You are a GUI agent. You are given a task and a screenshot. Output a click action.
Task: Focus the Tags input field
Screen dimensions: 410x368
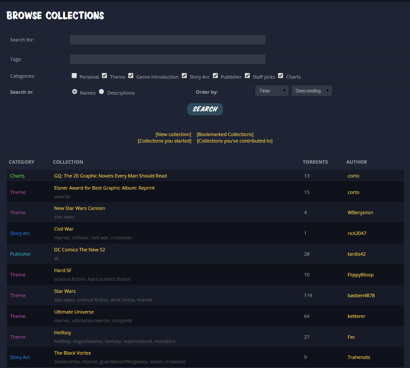tap(167, 59)
